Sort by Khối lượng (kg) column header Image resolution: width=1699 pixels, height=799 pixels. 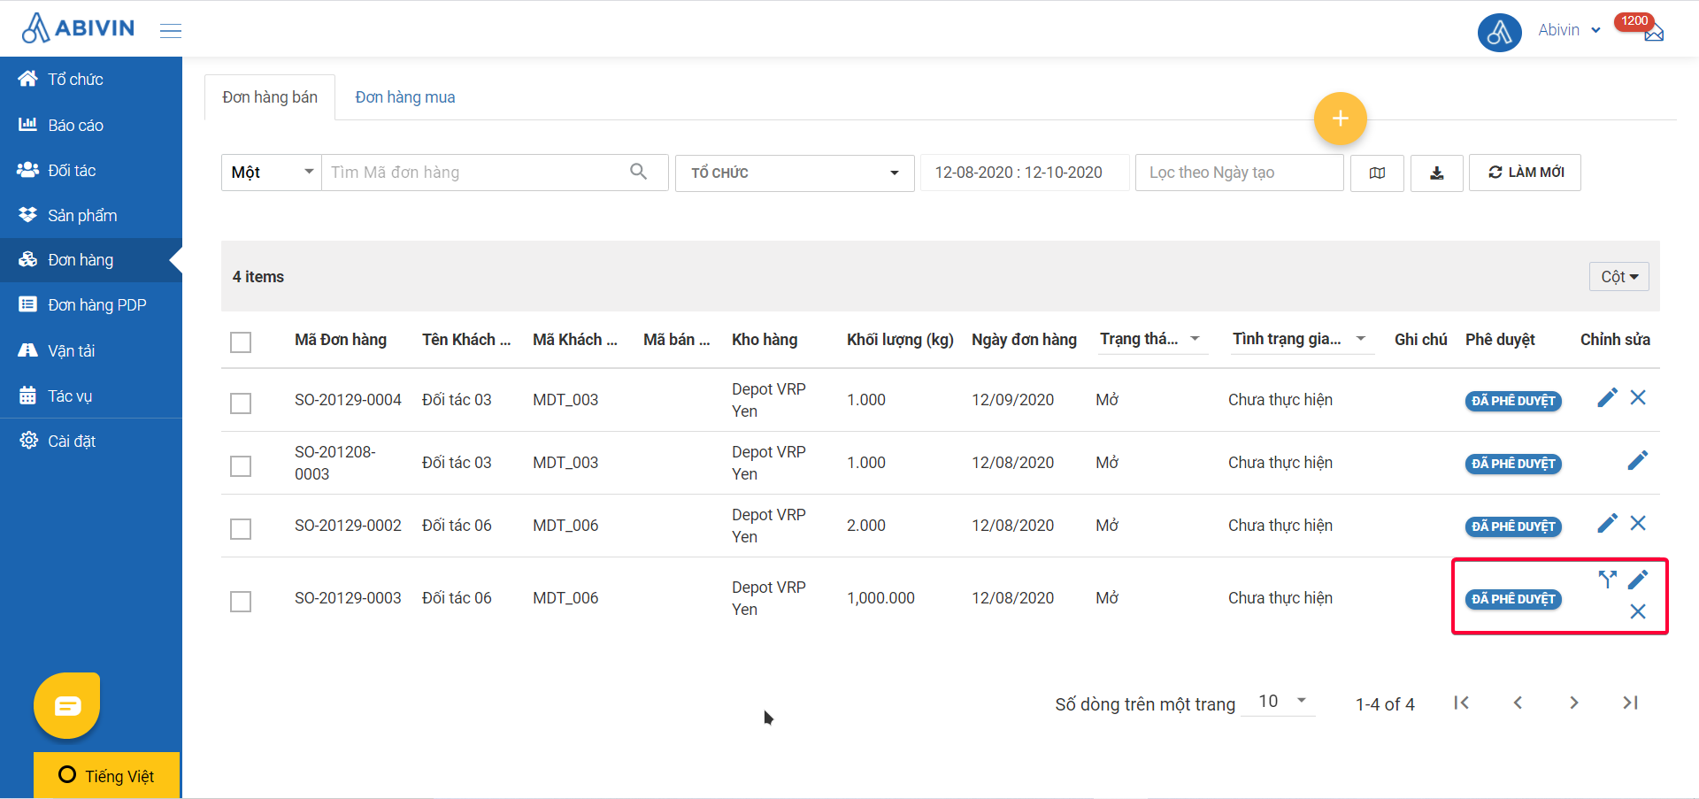coord(900,340)
